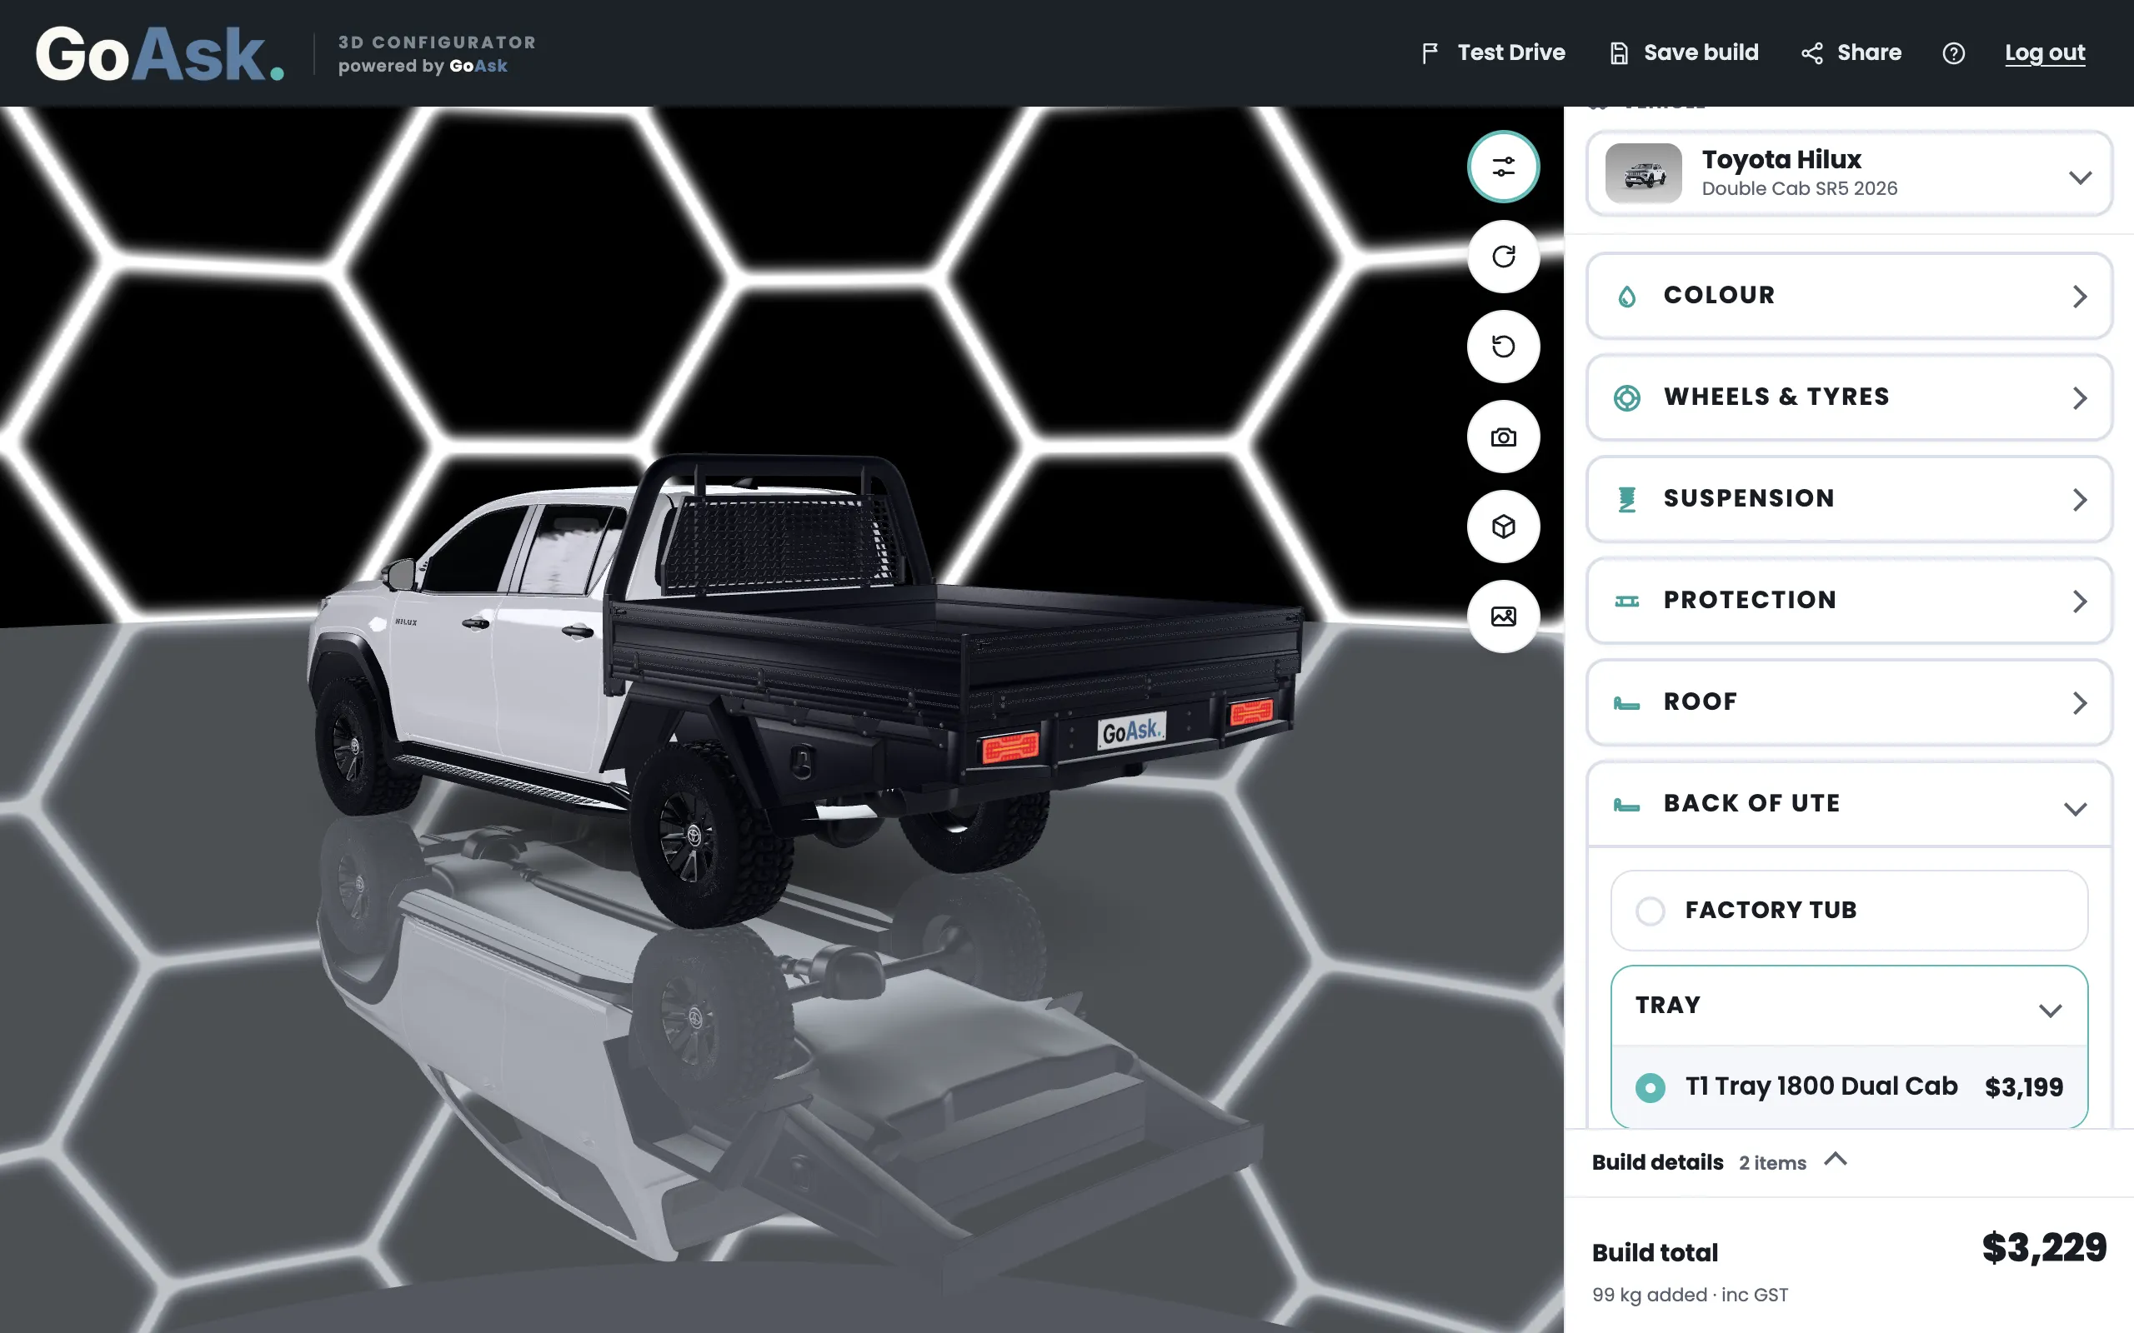Image resolution: width=2134 pixels, height=1333 pixels.
Task: Open the ROOF category
Action: [x=1849, y=701]
